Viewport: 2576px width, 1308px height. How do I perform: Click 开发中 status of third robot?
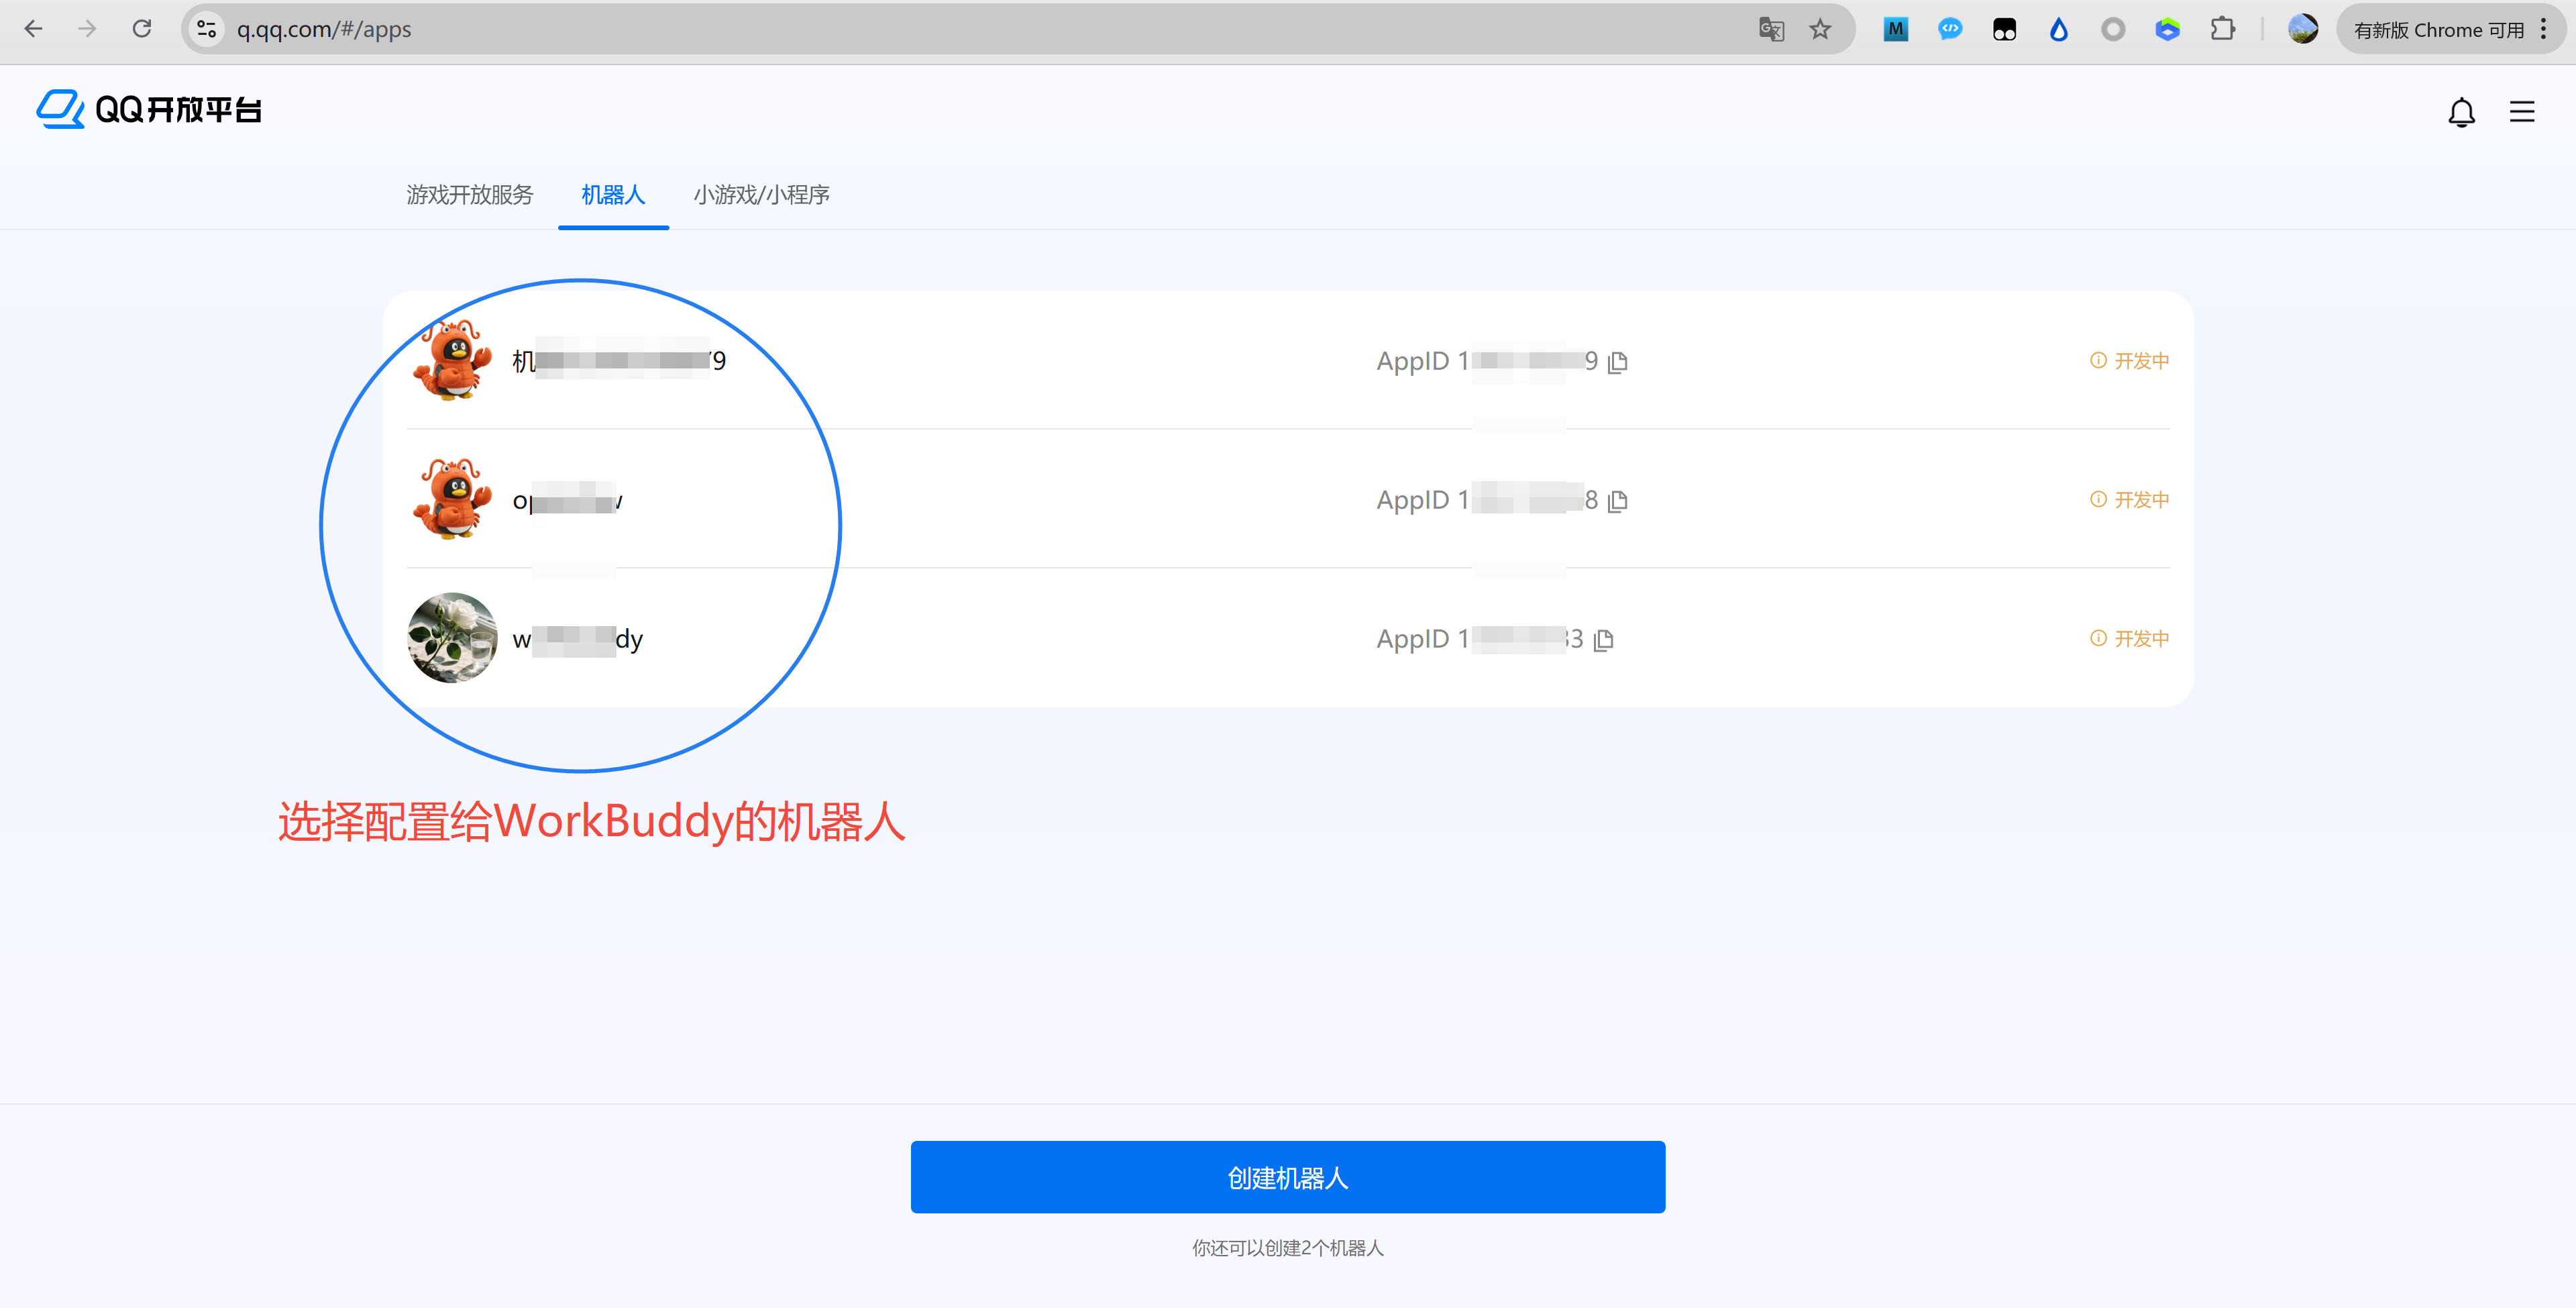click(2129, 638)
